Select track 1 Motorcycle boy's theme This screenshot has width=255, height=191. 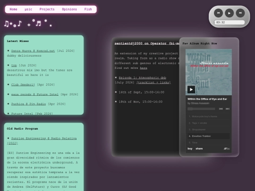209,116
